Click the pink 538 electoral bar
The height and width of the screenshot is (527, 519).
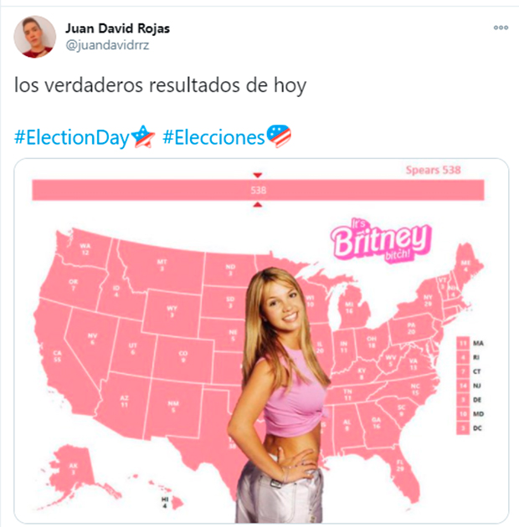point(258,190)
